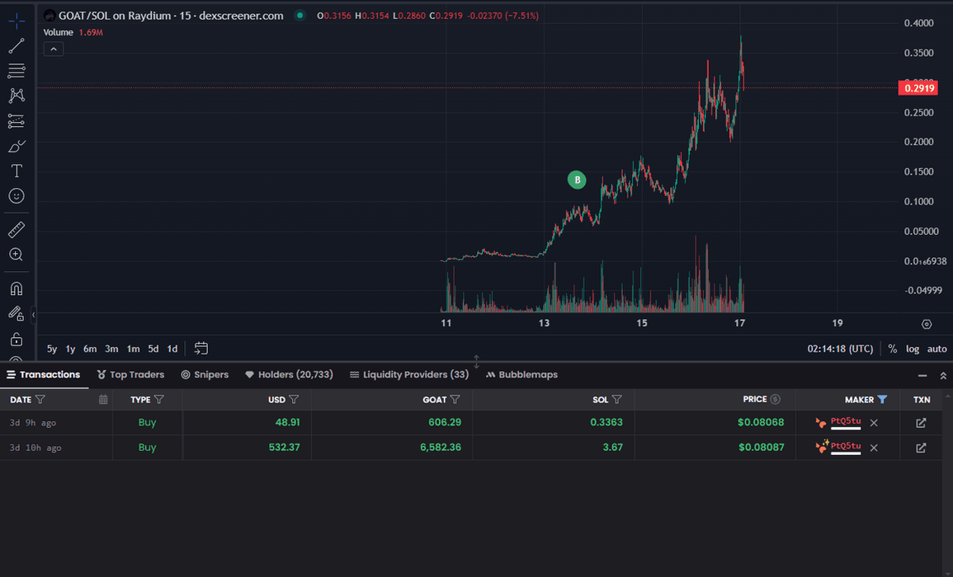
Task: Click the green B buy marker
Action: pos(577,180)
